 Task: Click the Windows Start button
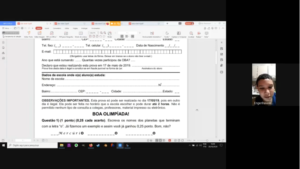pos(4,145)
